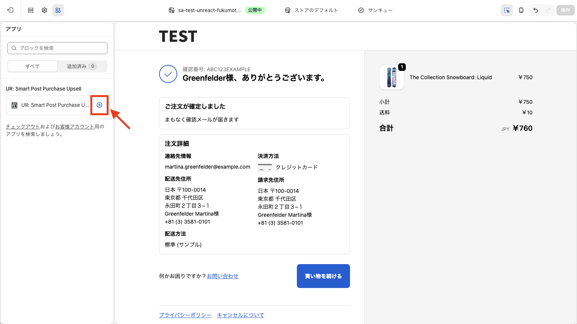Screen dimensions: 577x324
Task: Click the 注文詳細 heading
Action: click(177, 144)
